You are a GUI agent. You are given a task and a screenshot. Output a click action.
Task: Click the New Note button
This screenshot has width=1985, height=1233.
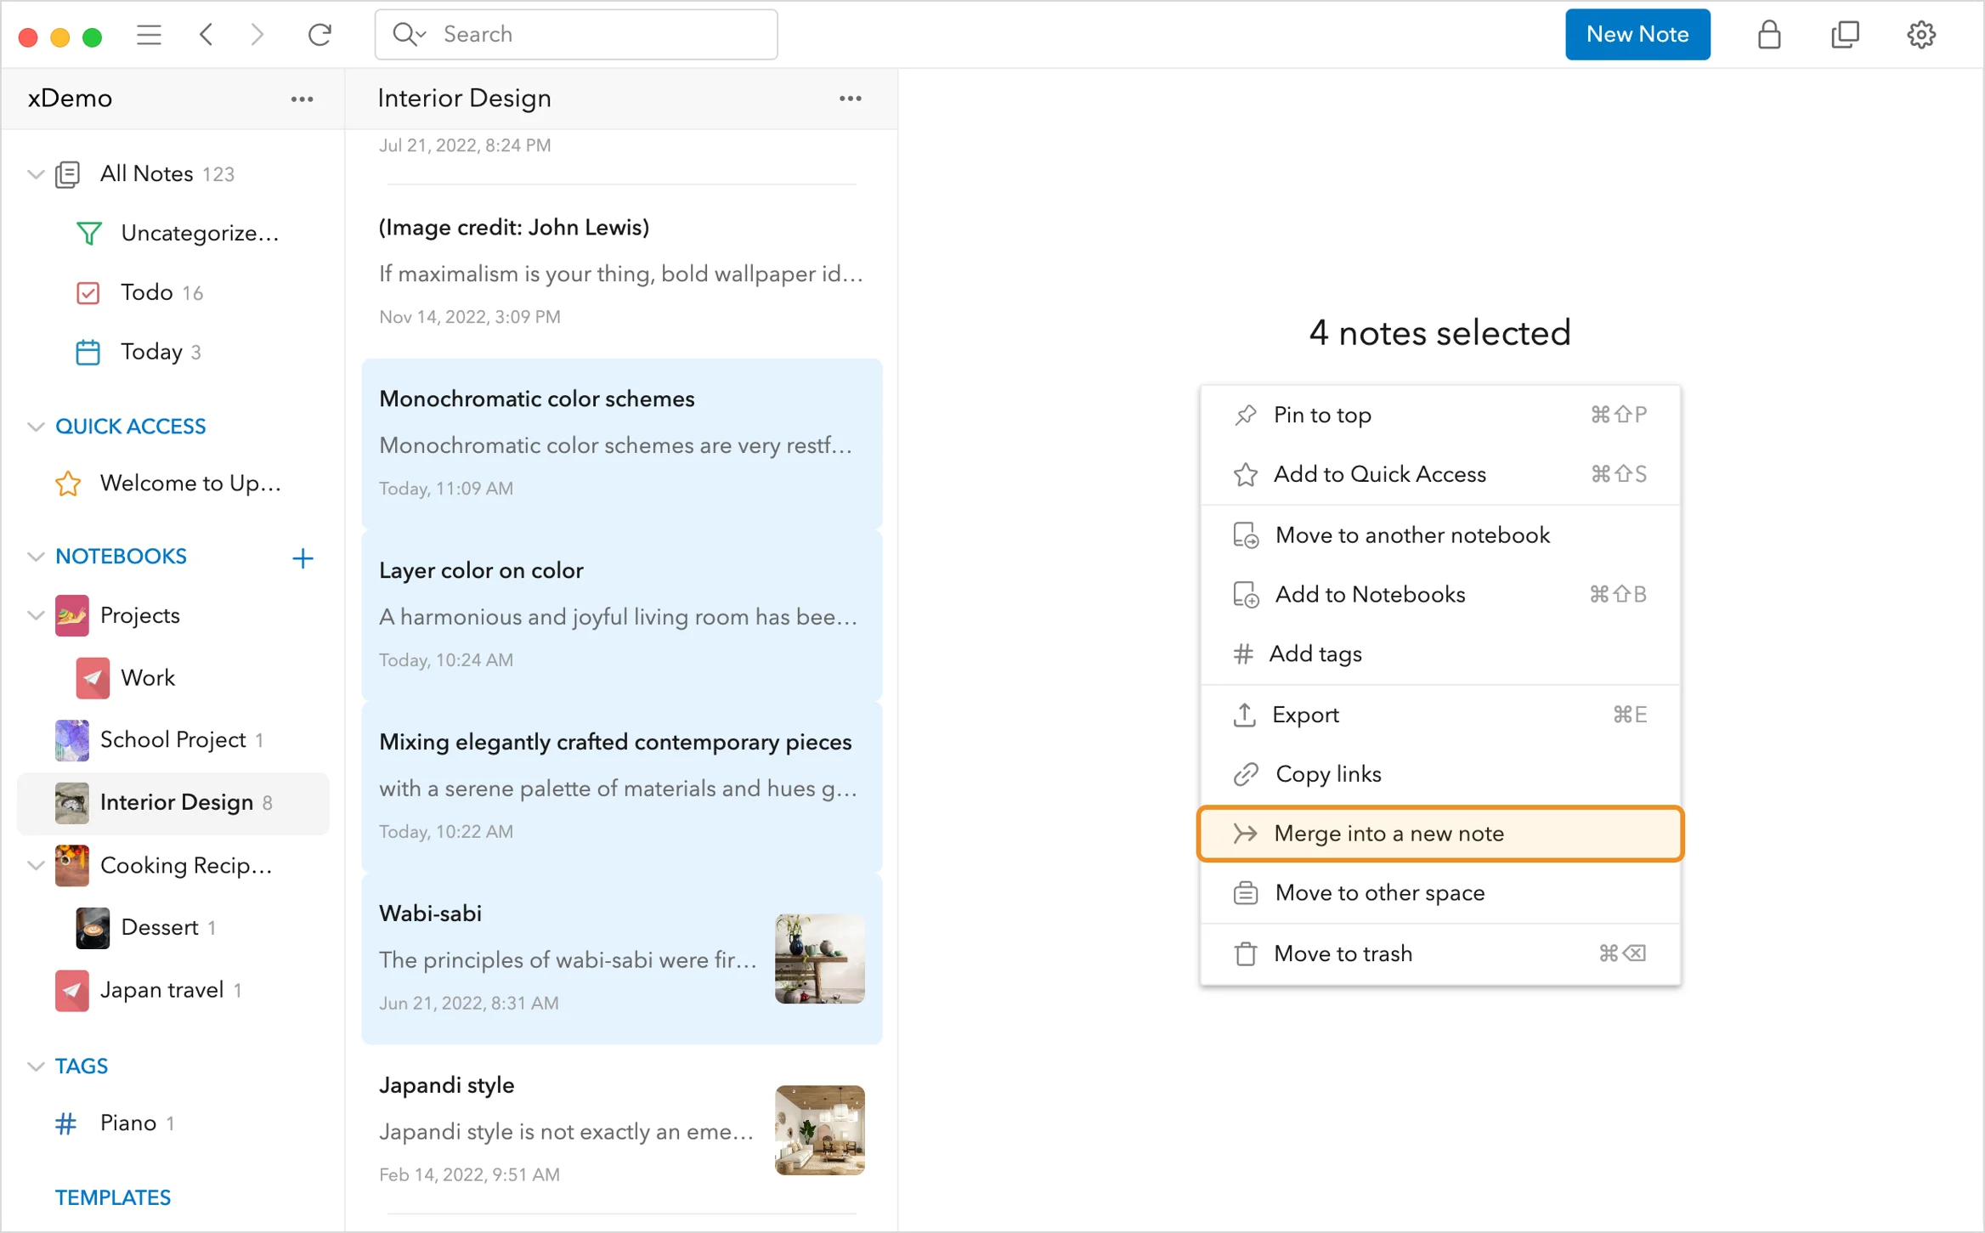1637,35
